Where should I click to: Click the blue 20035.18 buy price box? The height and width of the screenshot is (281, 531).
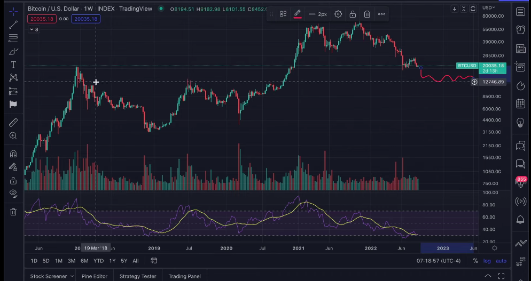(x=85, y=19)
